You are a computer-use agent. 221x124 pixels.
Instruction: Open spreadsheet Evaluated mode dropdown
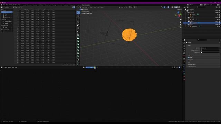pos(8,7)
